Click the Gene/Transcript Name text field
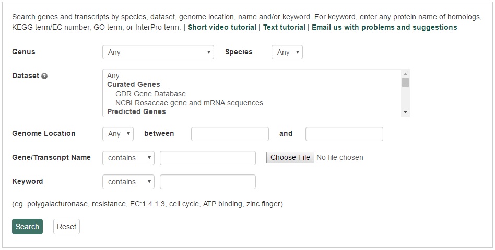 point(208,158)
